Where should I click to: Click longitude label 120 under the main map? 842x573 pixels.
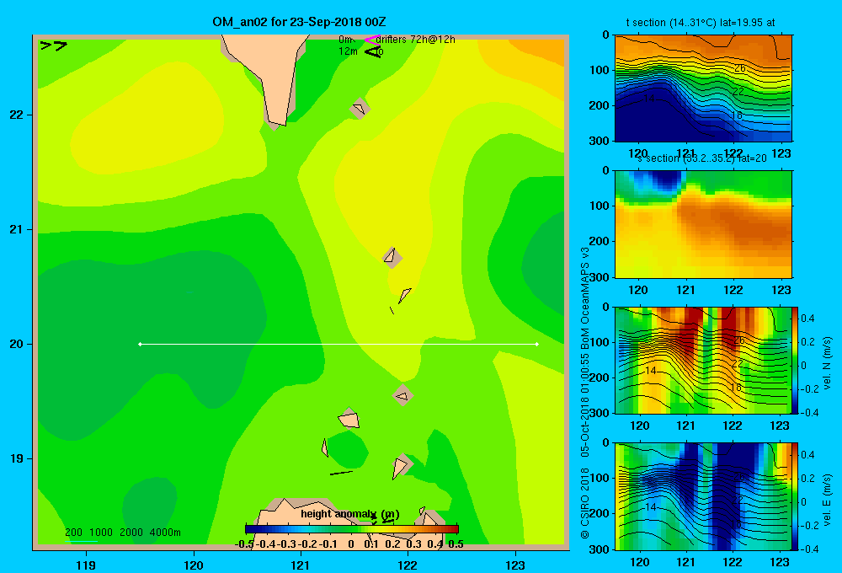(194, 565)
